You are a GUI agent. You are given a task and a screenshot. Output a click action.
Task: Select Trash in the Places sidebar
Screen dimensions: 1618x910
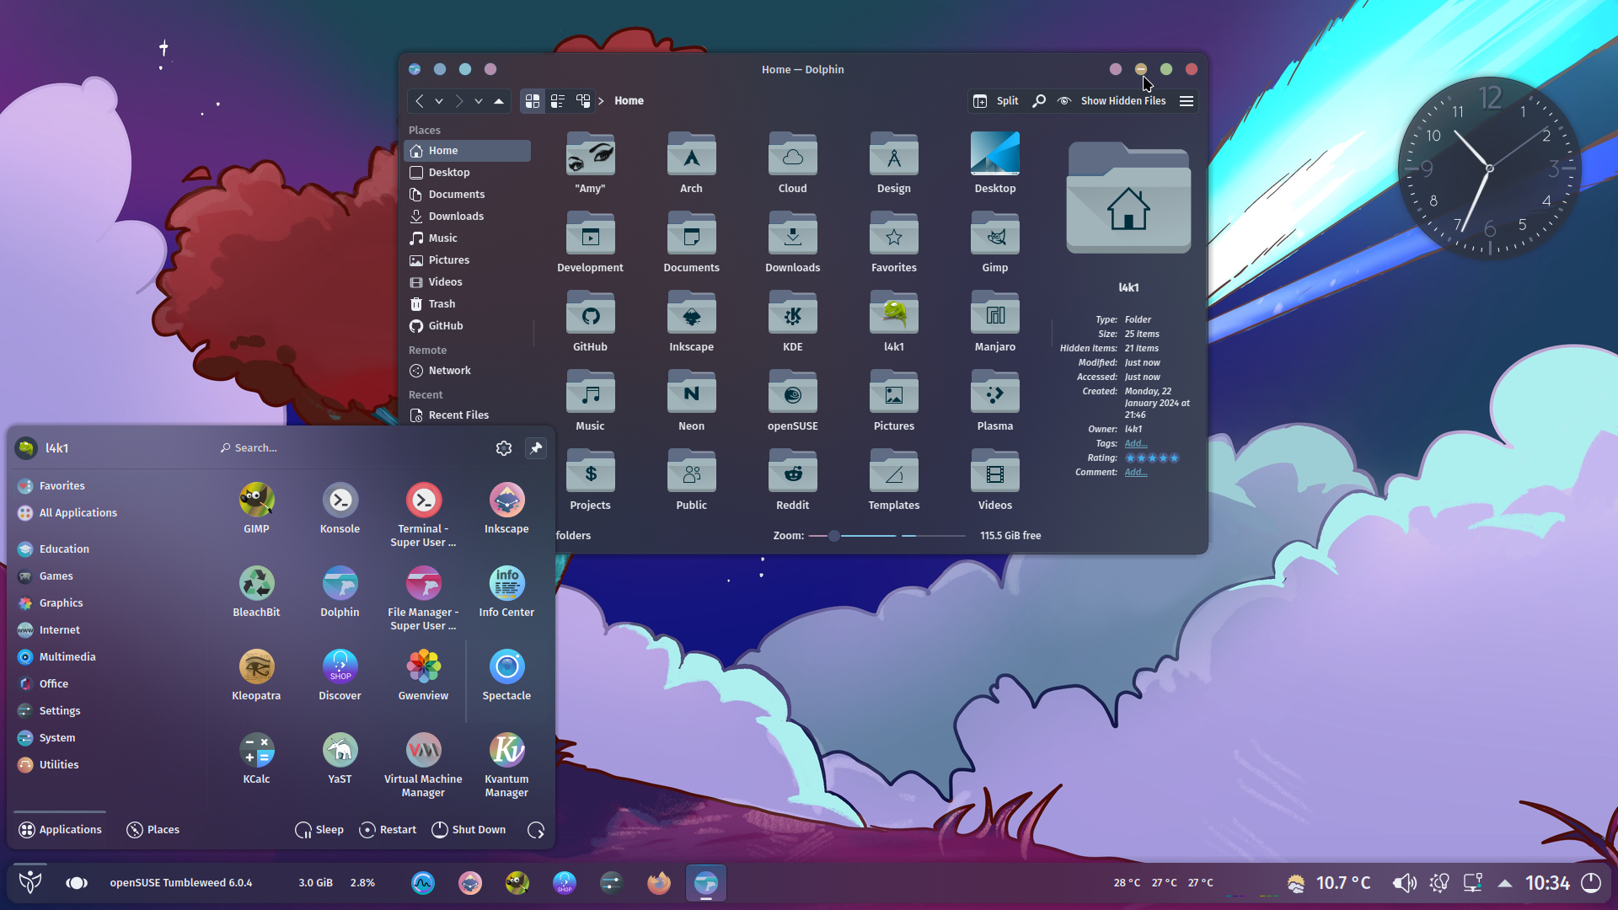point(468,304)
